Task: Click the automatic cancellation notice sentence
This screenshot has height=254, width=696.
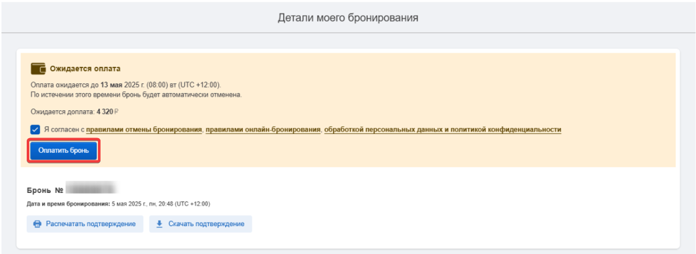Action: click(136, 95)
